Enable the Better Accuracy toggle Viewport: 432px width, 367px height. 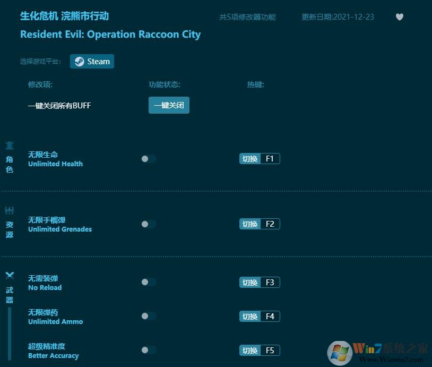[149, 350]
